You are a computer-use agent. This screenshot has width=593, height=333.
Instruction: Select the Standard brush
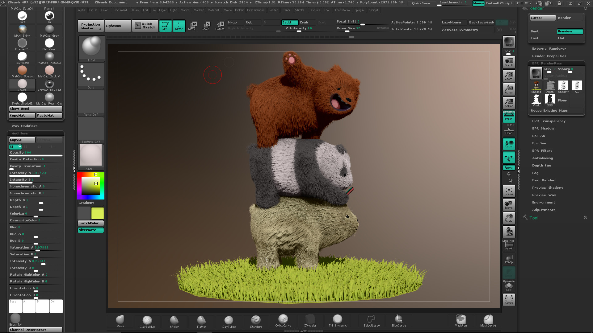click(x=256, y=322)
